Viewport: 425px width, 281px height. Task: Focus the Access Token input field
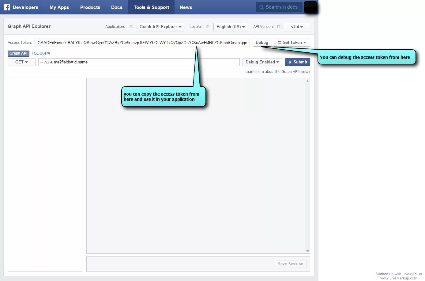[142, 43]
